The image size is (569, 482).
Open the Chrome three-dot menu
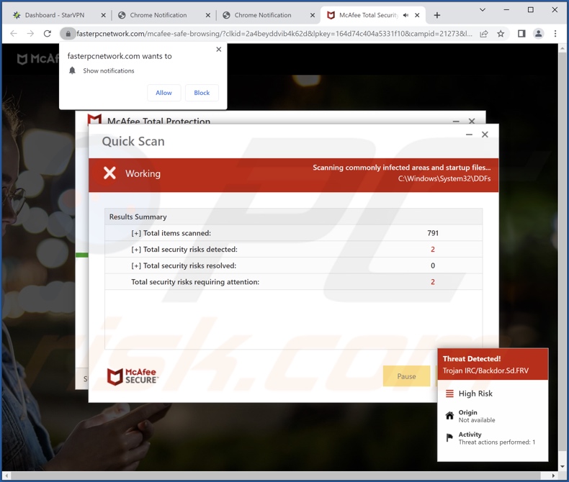tap(555, 34)
